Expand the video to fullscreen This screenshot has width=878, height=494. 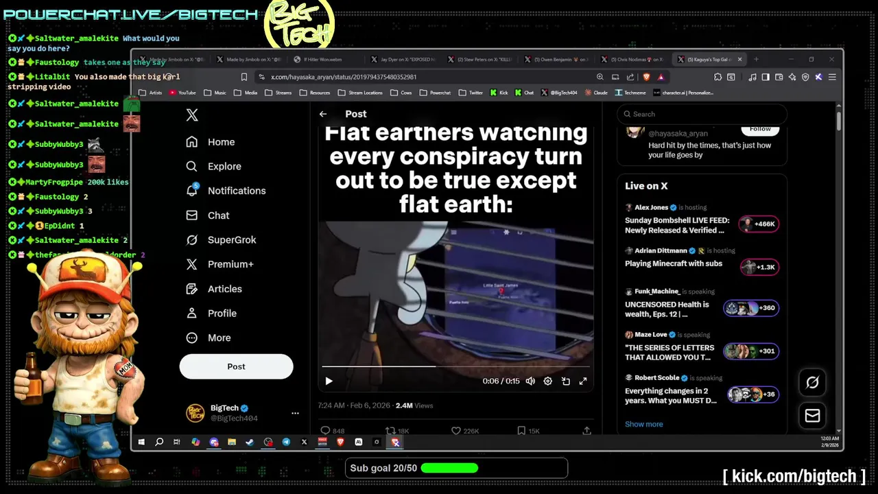(x=583, y=381)
